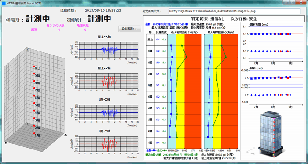Click blue square point at 1階 in Y方向 chart
Screen dimensions: 308x164
[x=209, y=137]
